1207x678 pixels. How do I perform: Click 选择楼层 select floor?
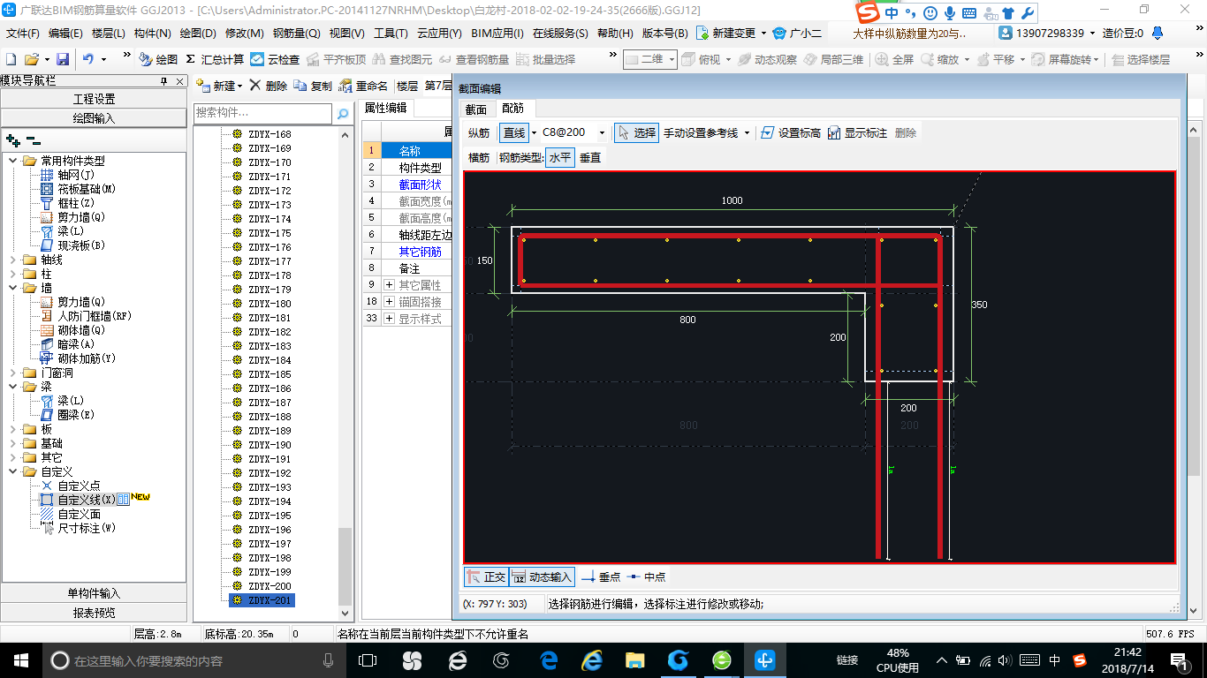(x=1141, y=59)
